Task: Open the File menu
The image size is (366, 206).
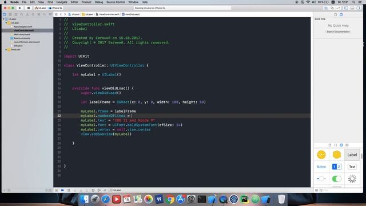Action: [24, 2]
